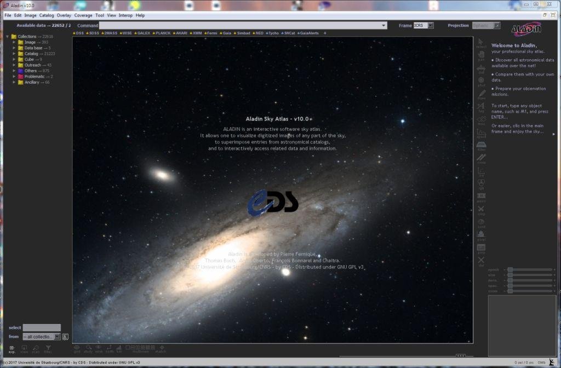Toggle the north indicator icon
This screenshot has width=561, height=368.
(110, 348)
